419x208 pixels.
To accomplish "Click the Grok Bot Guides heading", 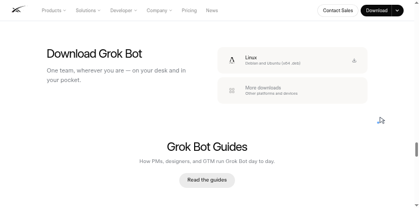I will coord(207,147).
